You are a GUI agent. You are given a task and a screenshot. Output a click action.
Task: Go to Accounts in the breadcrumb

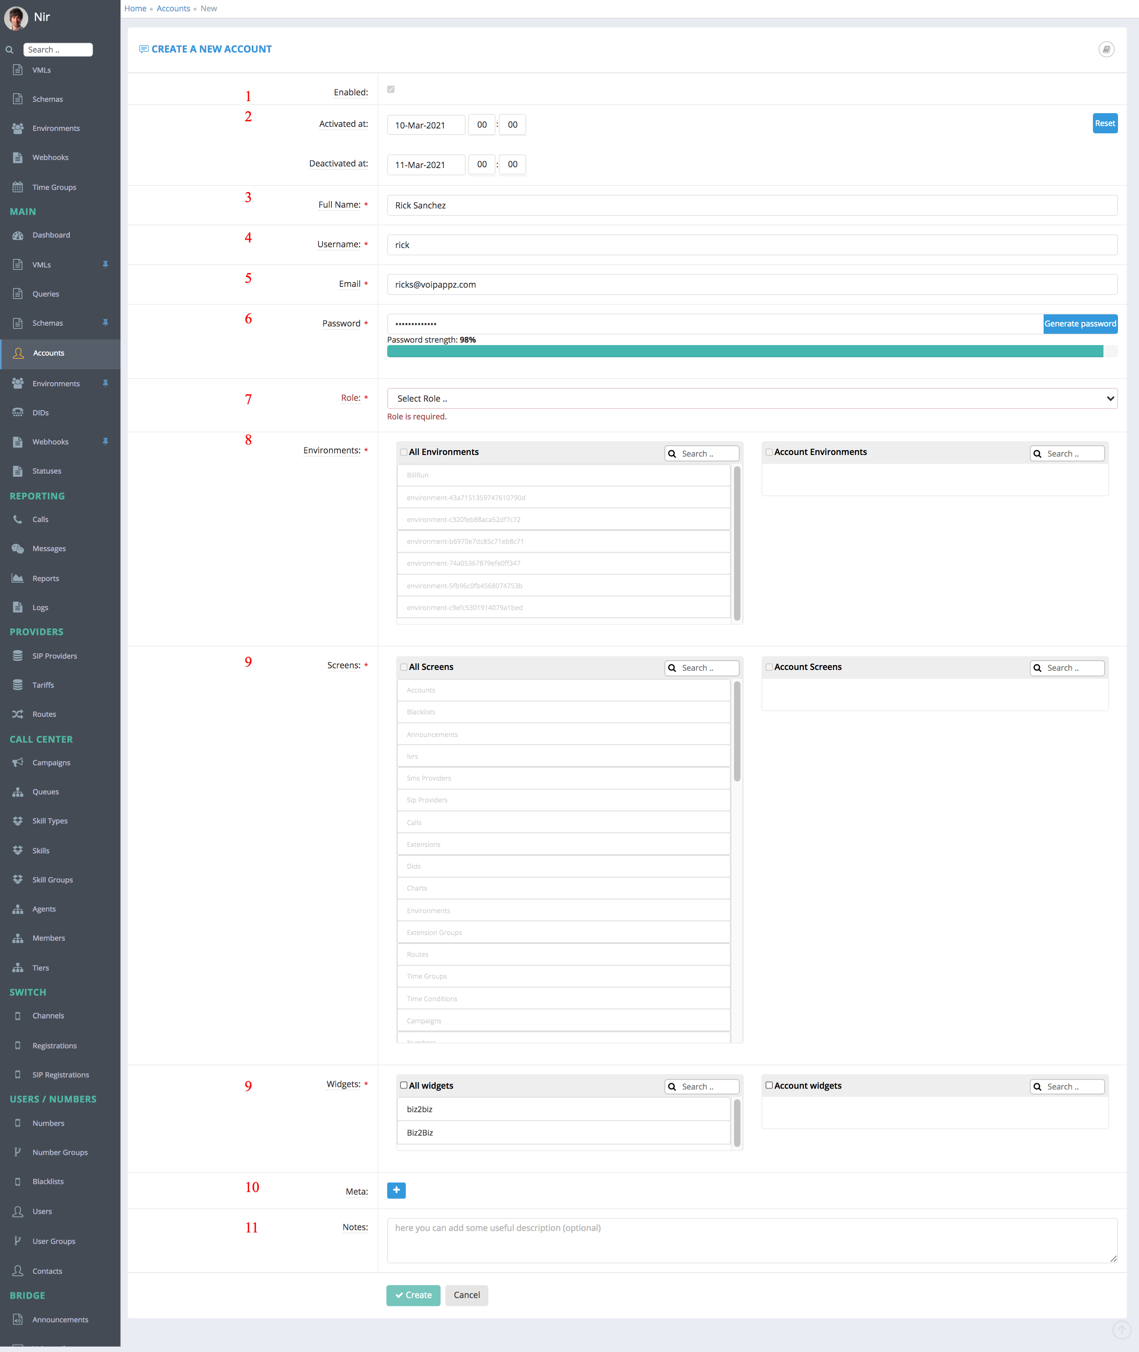(x=173, y=8)
